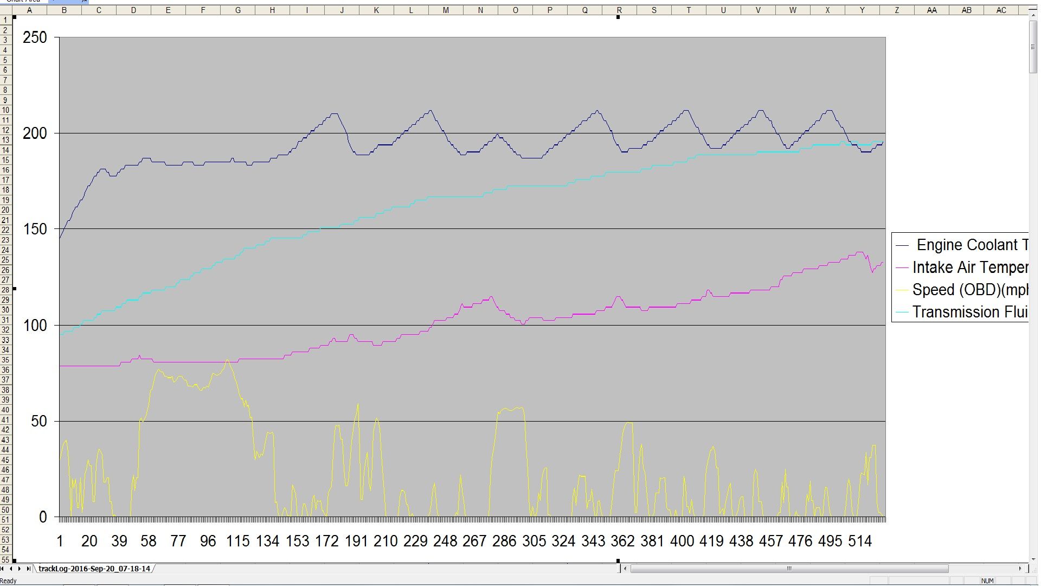Click category axis label 305
The height and width of the screenshot is (586, 1041).
coord(534,541)
